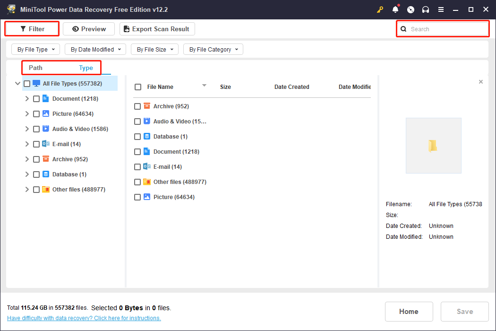Click the Document icon in tree
496x331 pixels.
tap(45, 98)
